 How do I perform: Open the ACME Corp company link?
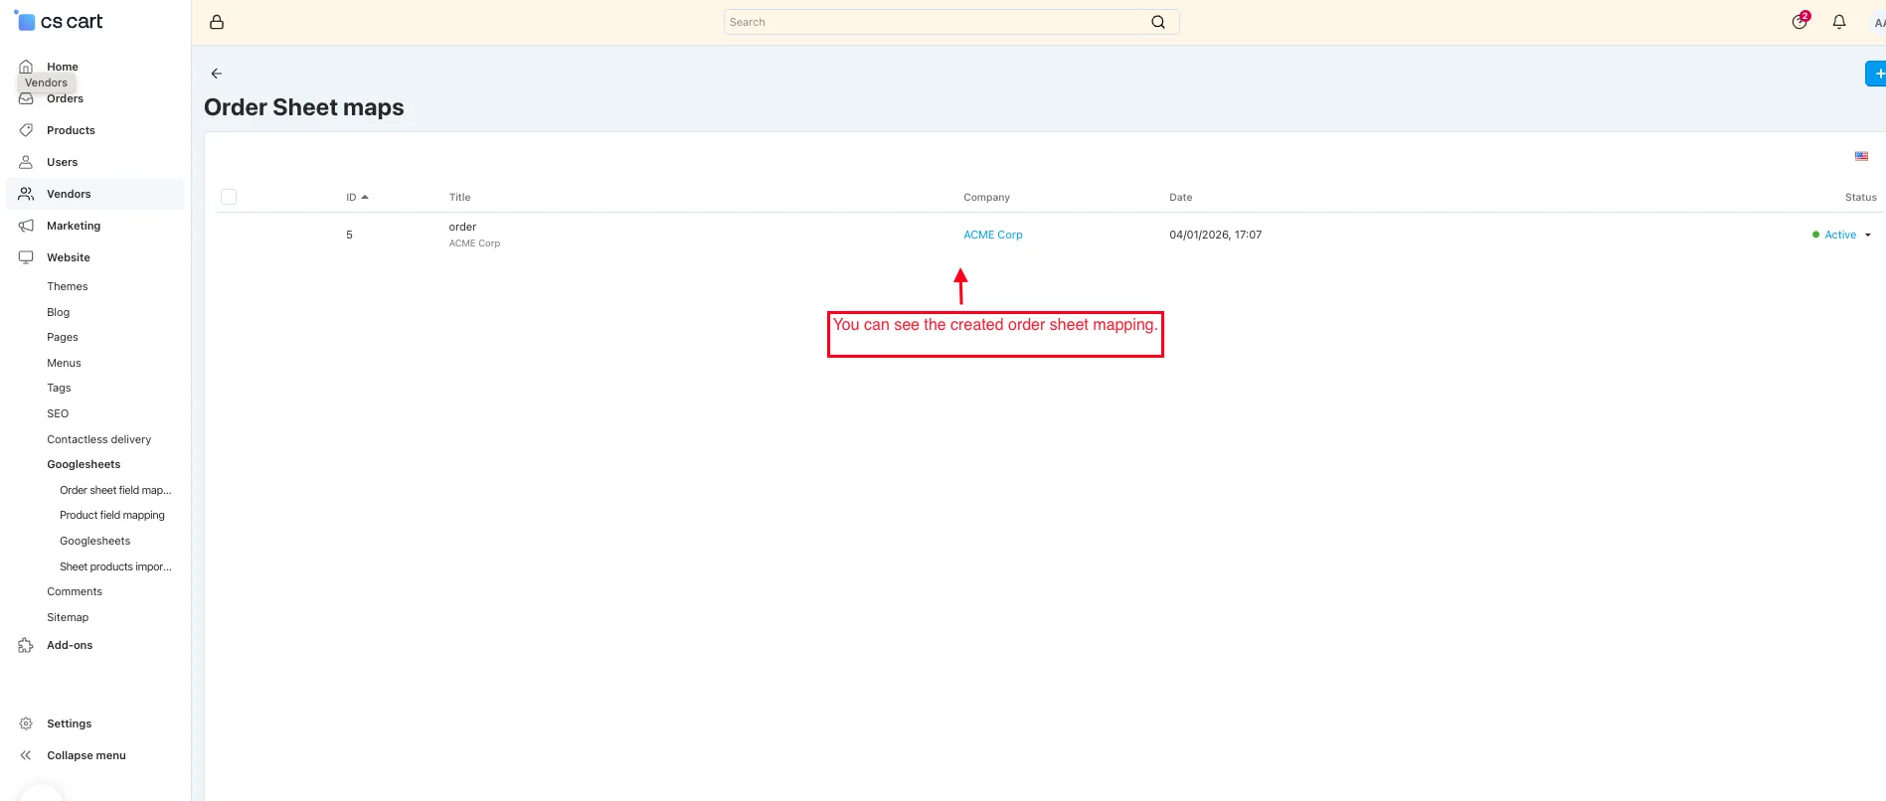[x=993, y=235]
